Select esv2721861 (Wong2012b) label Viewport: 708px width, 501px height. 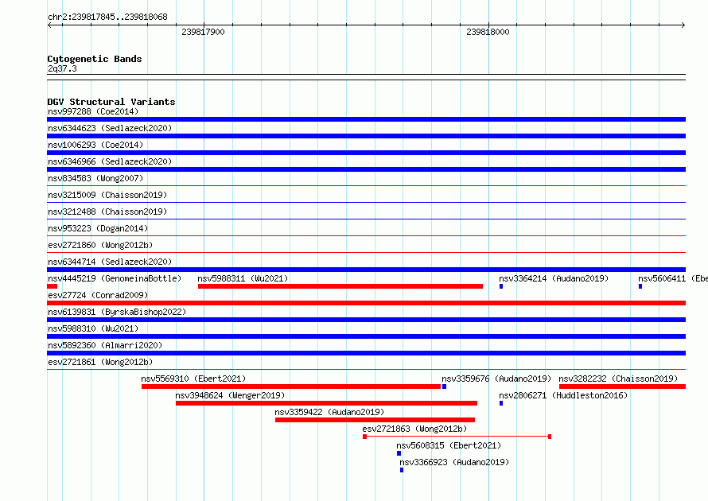pos(100,362)
